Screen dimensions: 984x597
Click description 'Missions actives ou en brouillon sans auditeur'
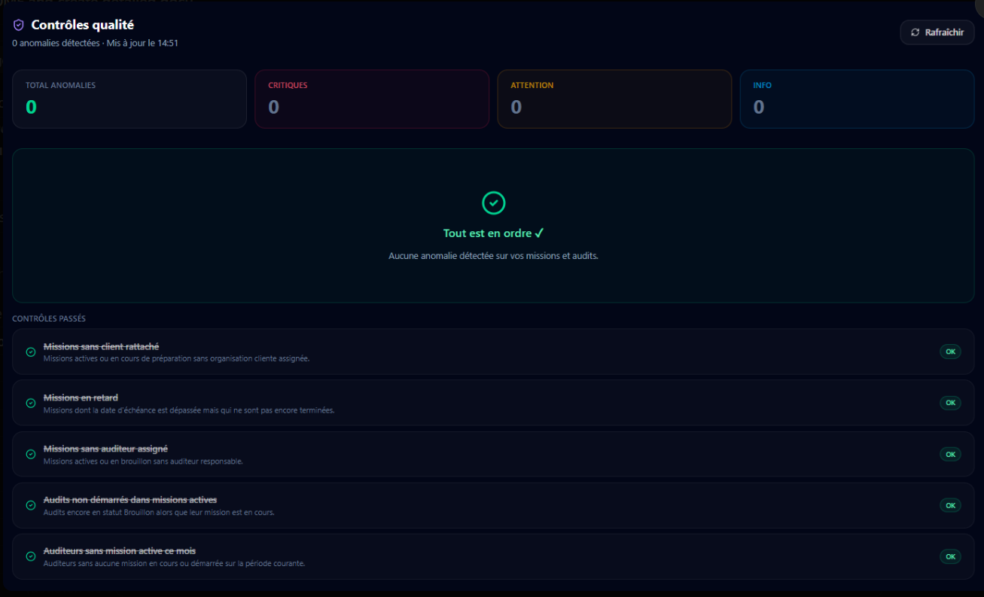(x=143, y=461)
